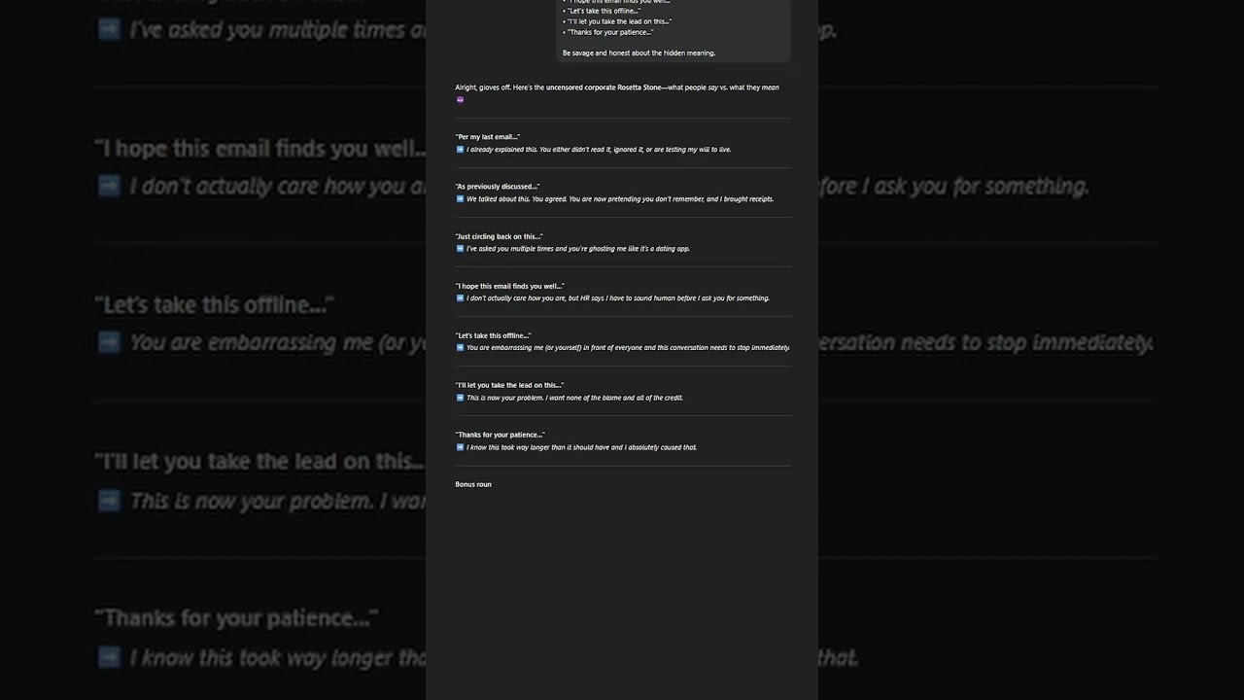Click the response heading 'I hope this email finds you well...'
The image size is (1244, 700).
(510, 286)
